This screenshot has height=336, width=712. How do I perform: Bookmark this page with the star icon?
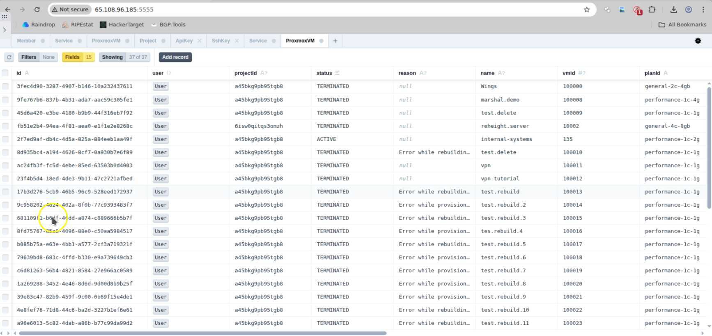[586, 9]
